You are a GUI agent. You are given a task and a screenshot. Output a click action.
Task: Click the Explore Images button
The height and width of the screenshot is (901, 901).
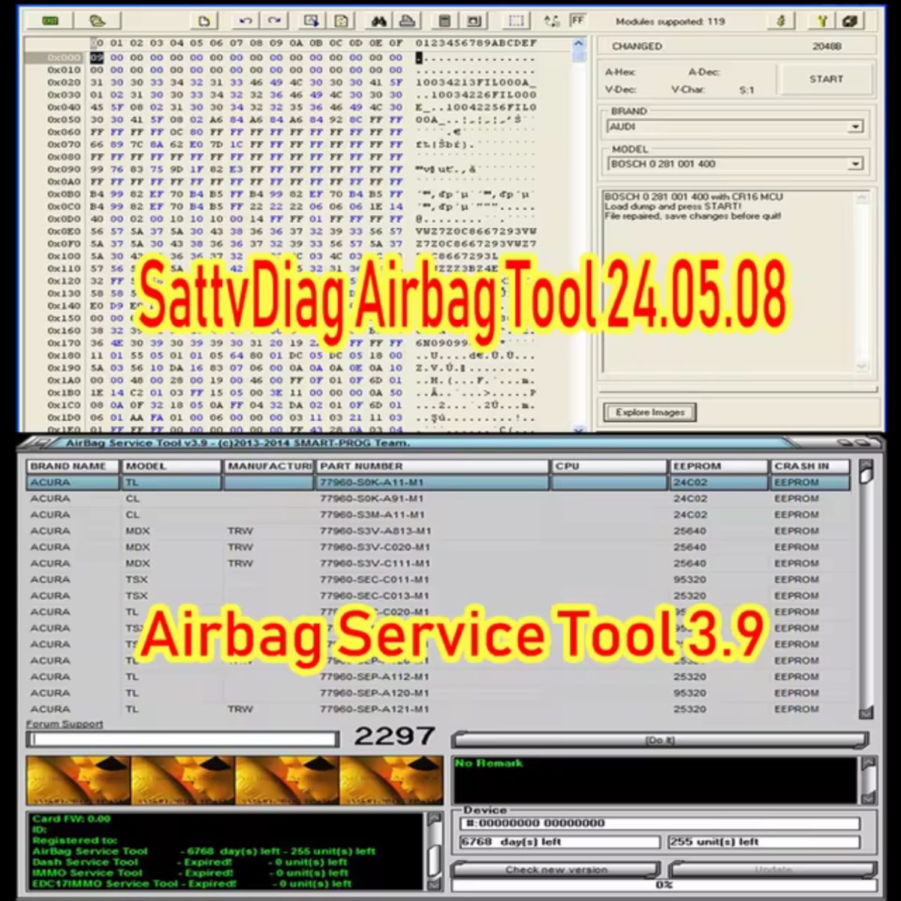coord(649,411)
